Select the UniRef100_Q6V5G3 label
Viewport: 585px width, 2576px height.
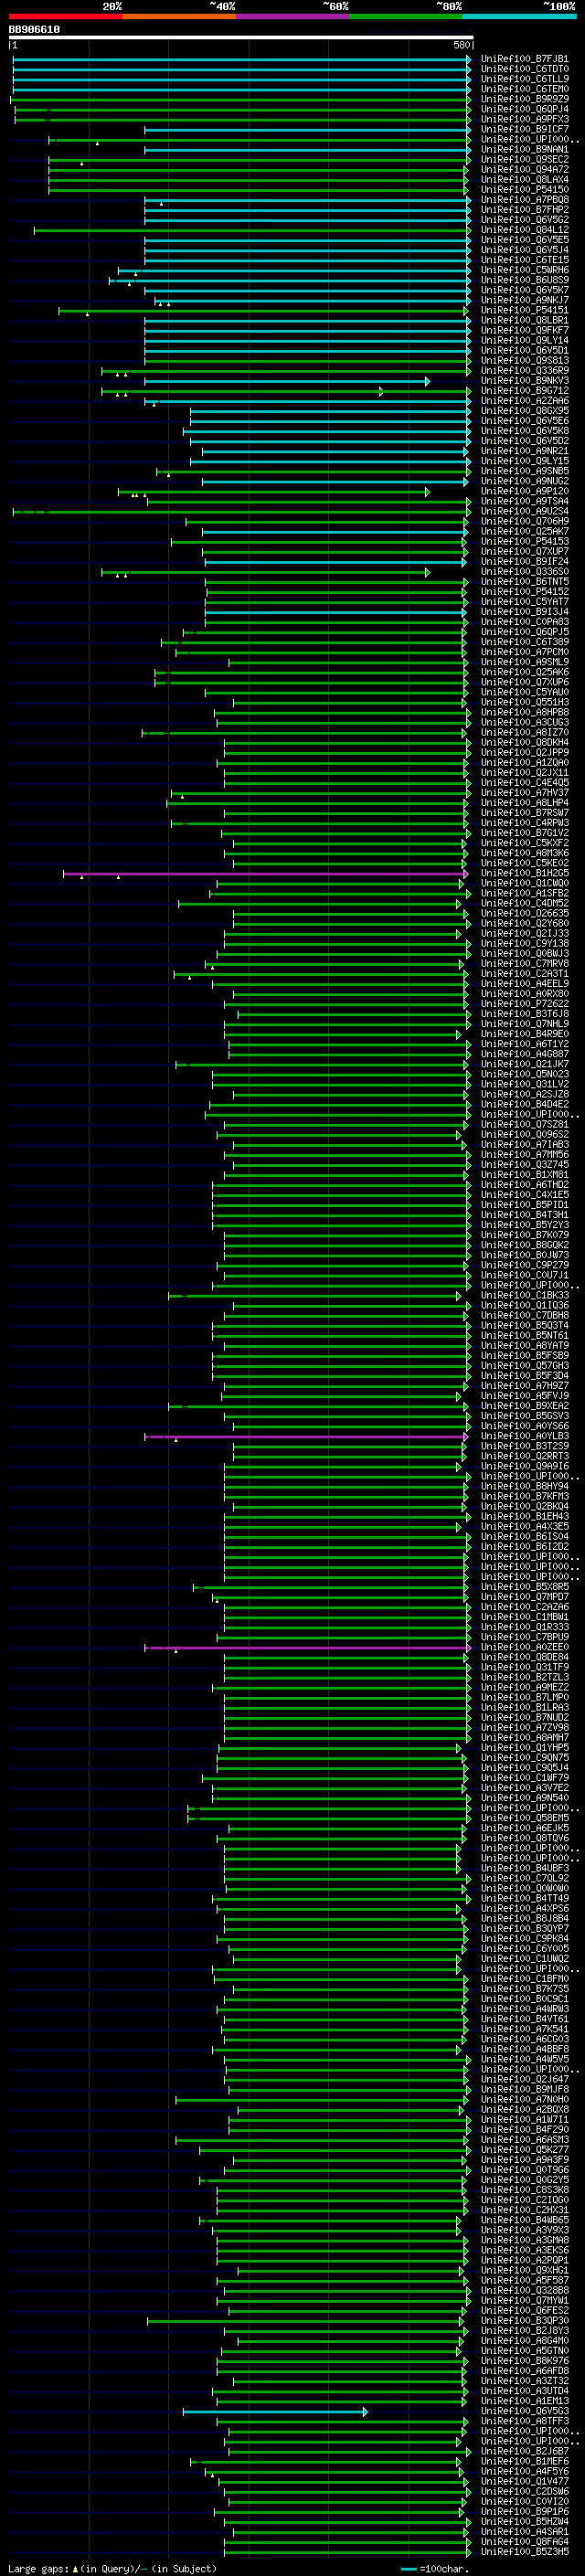(x=525, y=2411)
